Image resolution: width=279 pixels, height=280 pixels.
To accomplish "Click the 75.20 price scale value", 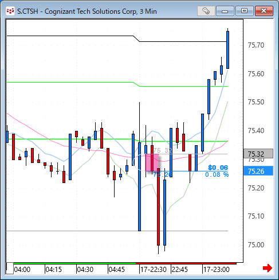I will (256, 188).
